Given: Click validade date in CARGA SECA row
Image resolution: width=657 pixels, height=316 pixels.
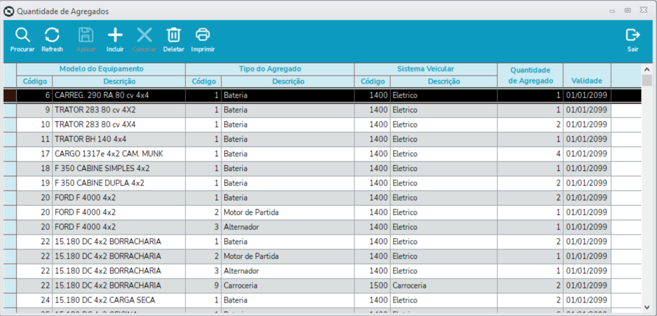Looking at the screenshot, I should [x=587, y=300].
